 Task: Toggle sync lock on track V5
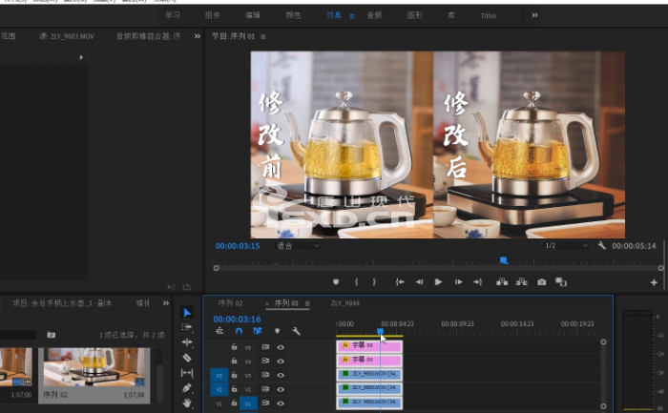(265, 347)
